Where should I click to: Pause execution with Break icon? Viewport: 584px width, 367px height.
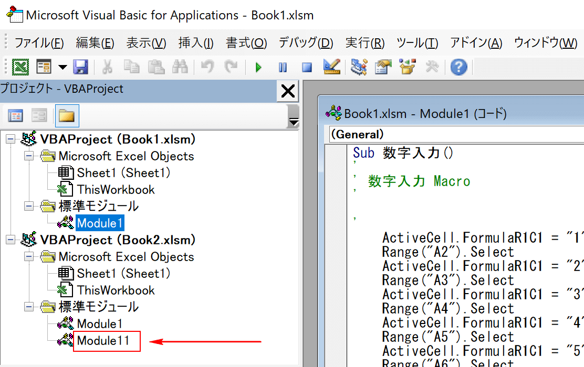coord(283,67)
